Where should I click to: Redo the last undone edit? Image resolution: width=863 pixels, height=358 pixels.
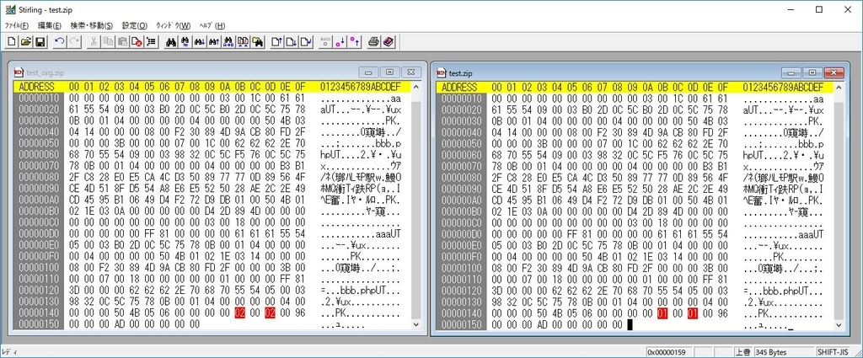click(x=74, y=42)
